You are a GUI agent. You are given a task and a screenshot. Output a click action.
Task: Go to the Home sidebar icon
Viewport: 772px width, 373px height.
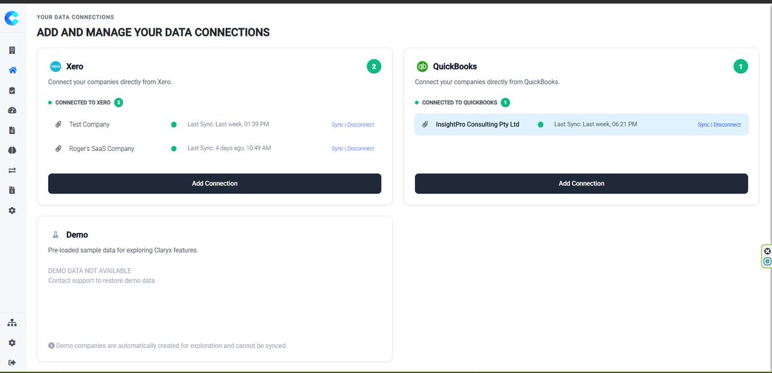pyautogui.click(x=12, y=71)
